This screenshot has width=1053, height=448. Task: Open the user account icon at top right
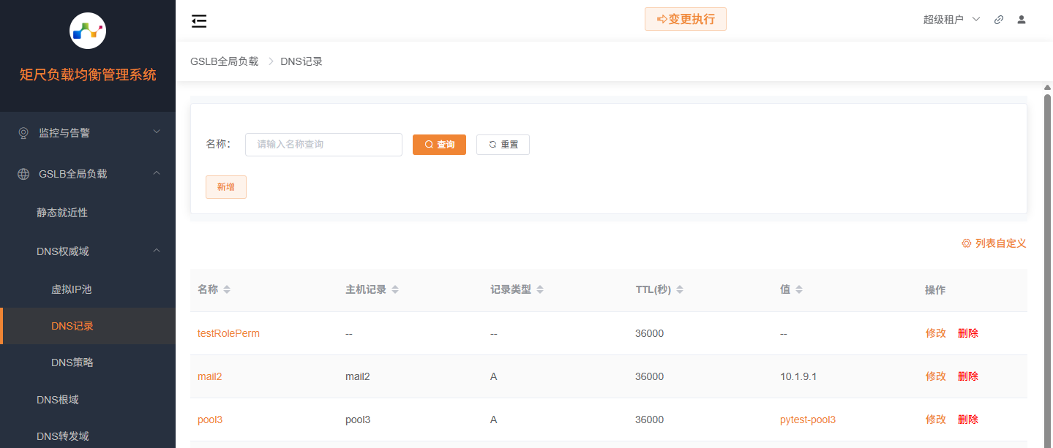(x=1021, y=20)
